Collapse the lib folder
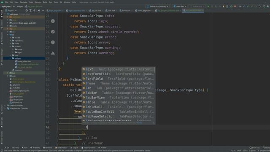270x152 pixels. (x=8, y=35)
